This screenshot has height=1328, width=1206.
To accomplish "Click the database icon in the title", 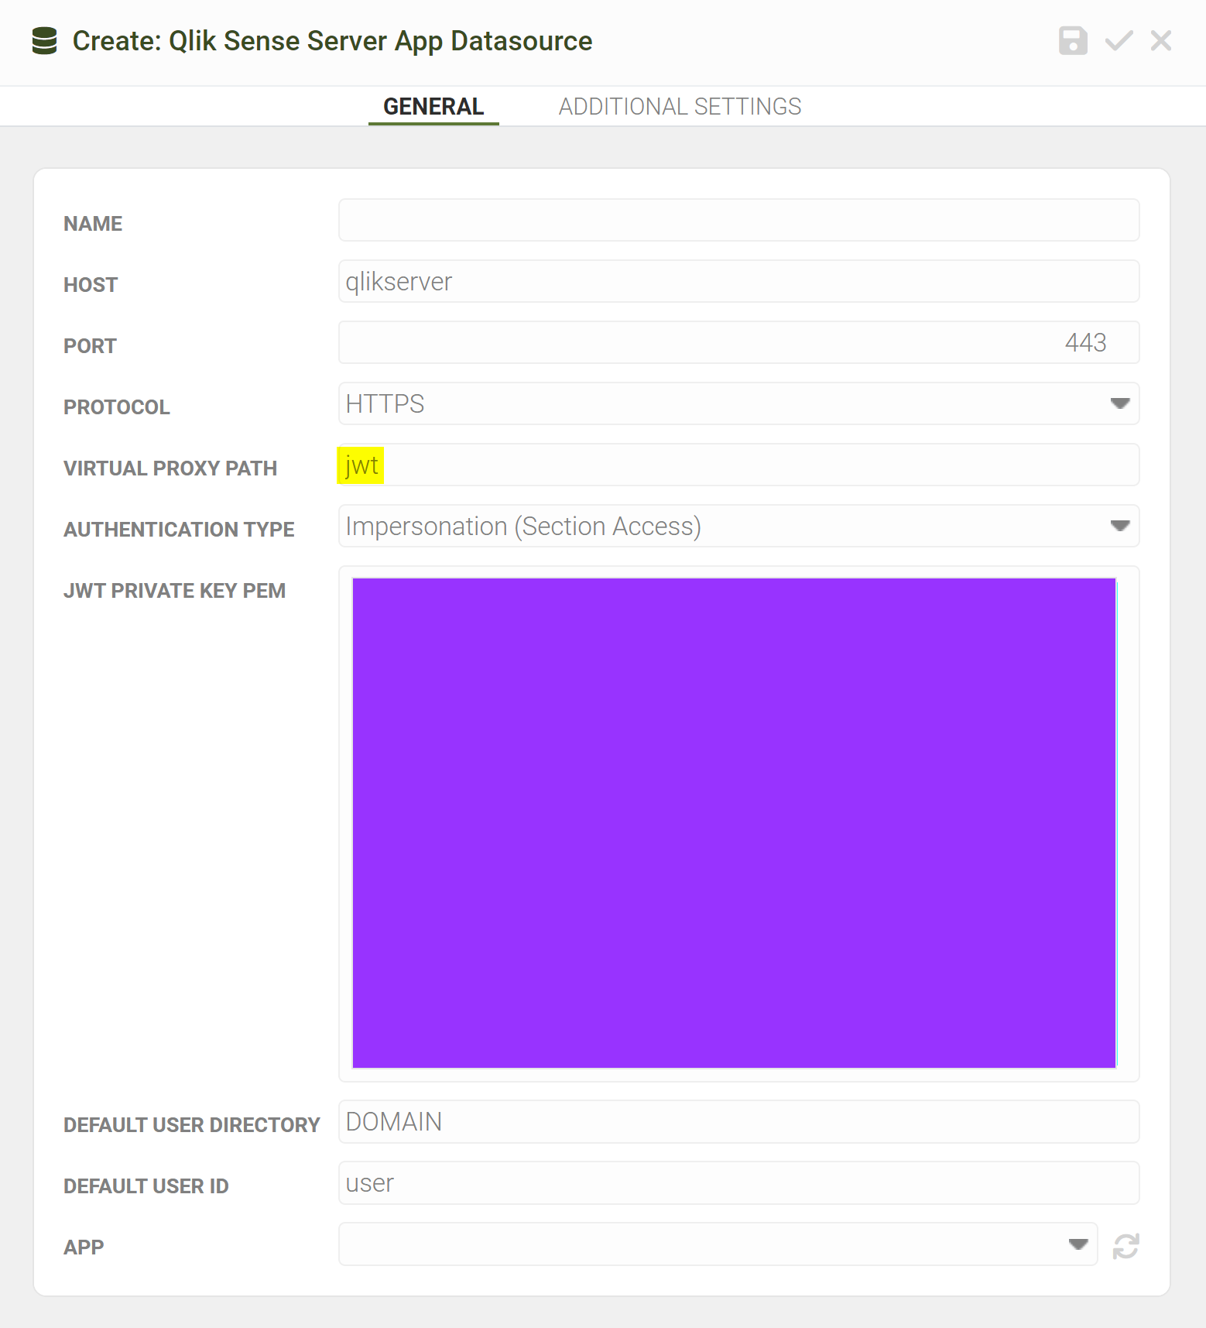I will (44, 41).
